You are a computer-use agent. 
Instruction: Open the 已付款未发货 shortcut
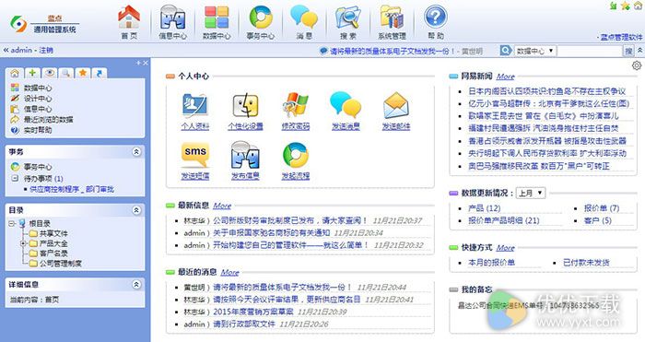[586, 262]
